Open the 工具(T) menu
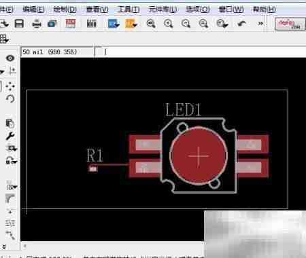This screenshot has height=258, width=306. click(129, 10)
